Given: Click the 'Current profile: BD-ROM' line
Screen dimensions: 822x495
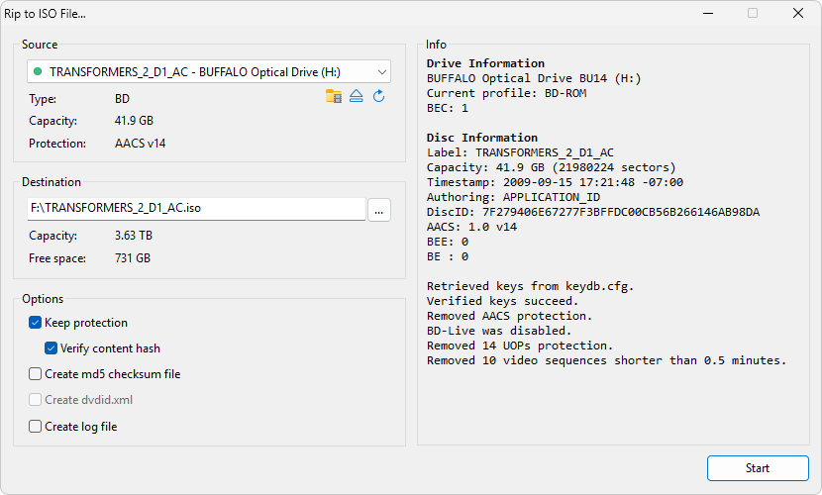Looking at the screenshot, I should click(x=506, y=93).
